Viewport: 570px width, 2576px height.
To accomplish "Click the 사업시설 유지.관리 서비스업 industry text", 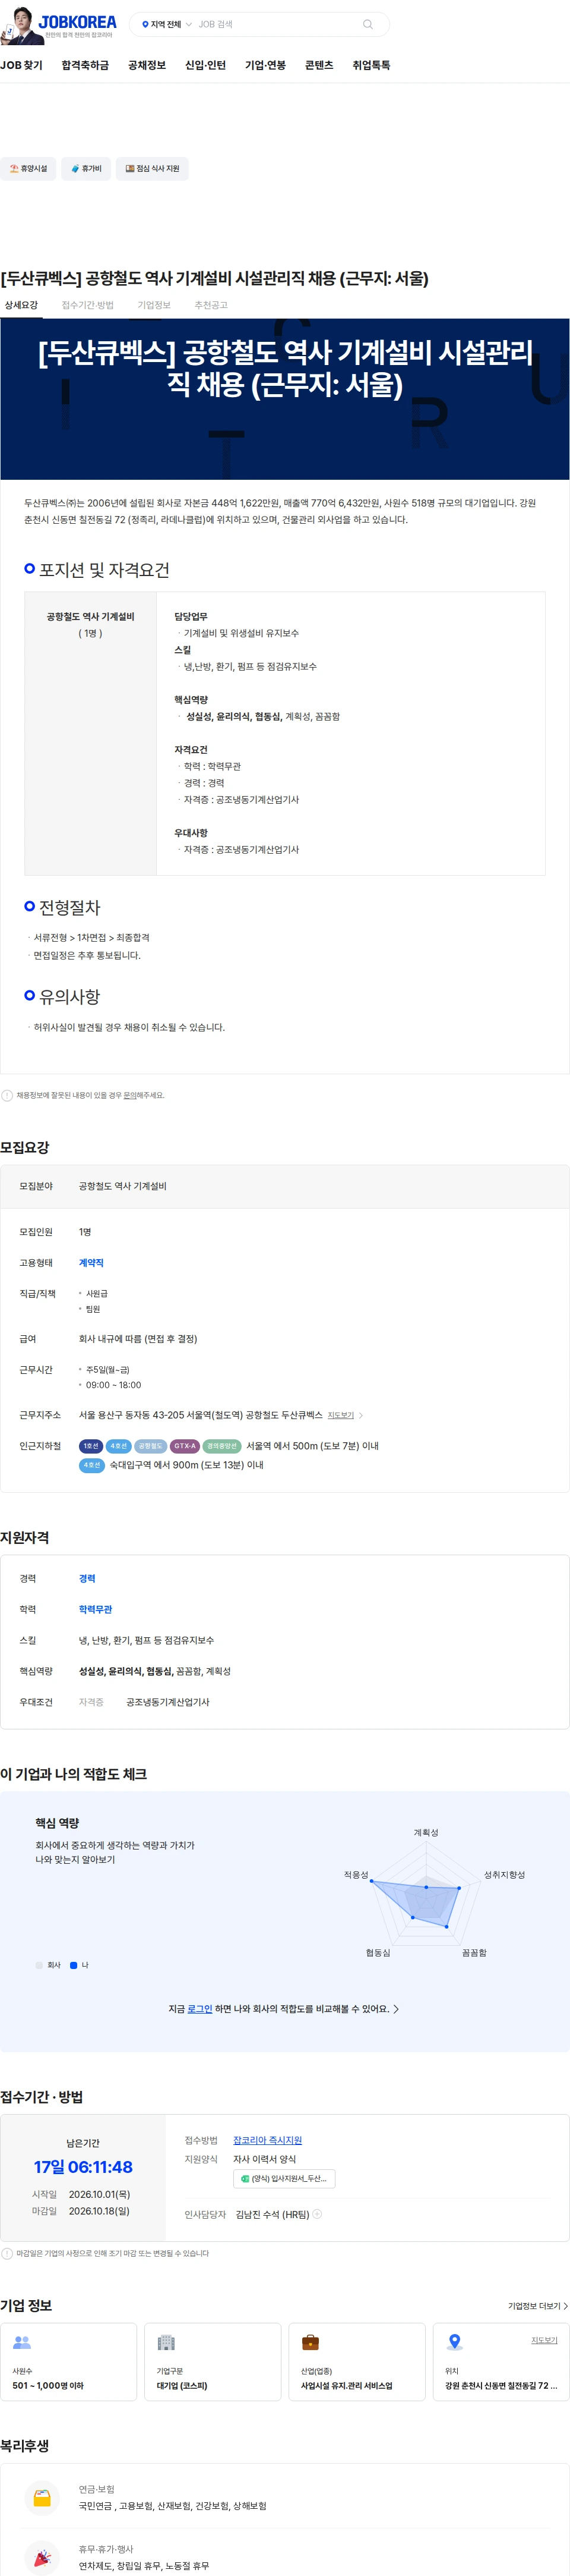I will pos(346,2386).
